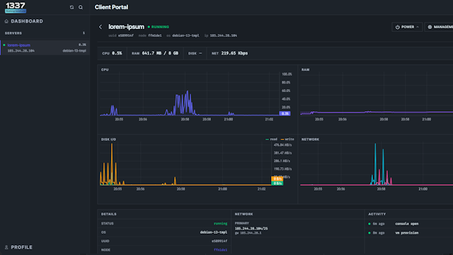Click the RAM 641.7 MB / 8 GB stat
453x255 pixels.
coord(155,53)
